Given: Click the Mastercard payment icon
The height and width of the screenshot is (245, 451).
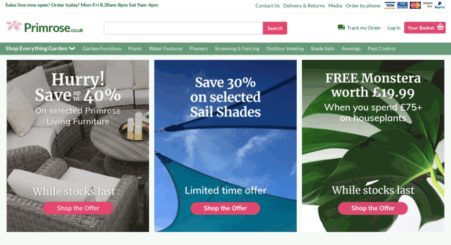Looking at the screenshot, I should (415, 5).
